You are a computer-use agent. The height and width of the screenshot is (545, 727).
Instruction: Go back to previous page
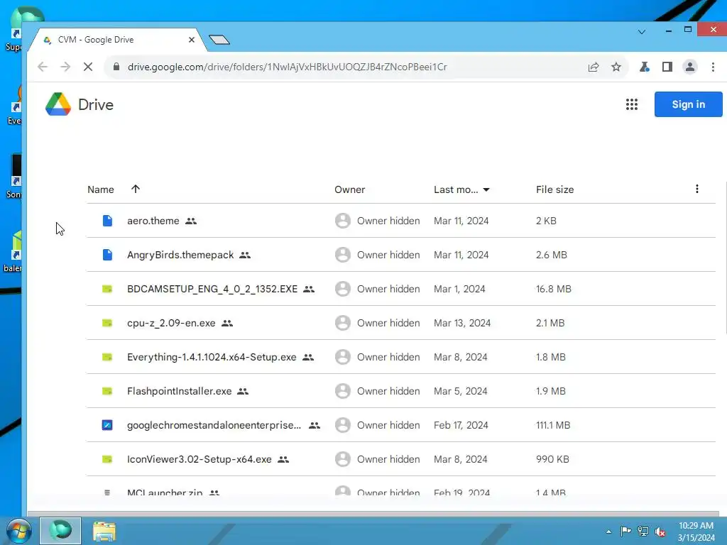[x=43, y=67]
